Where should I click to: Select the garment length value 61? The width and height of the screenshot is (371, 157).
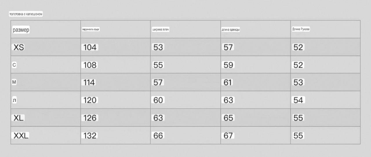click(x=228, y=83)
